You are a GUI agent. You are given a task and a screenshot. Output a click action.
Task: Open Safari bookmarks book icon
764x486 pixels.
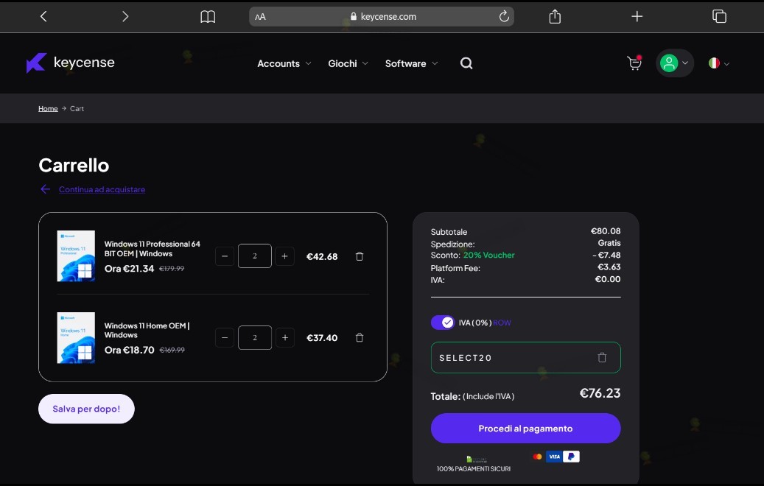tap(208, 16)
